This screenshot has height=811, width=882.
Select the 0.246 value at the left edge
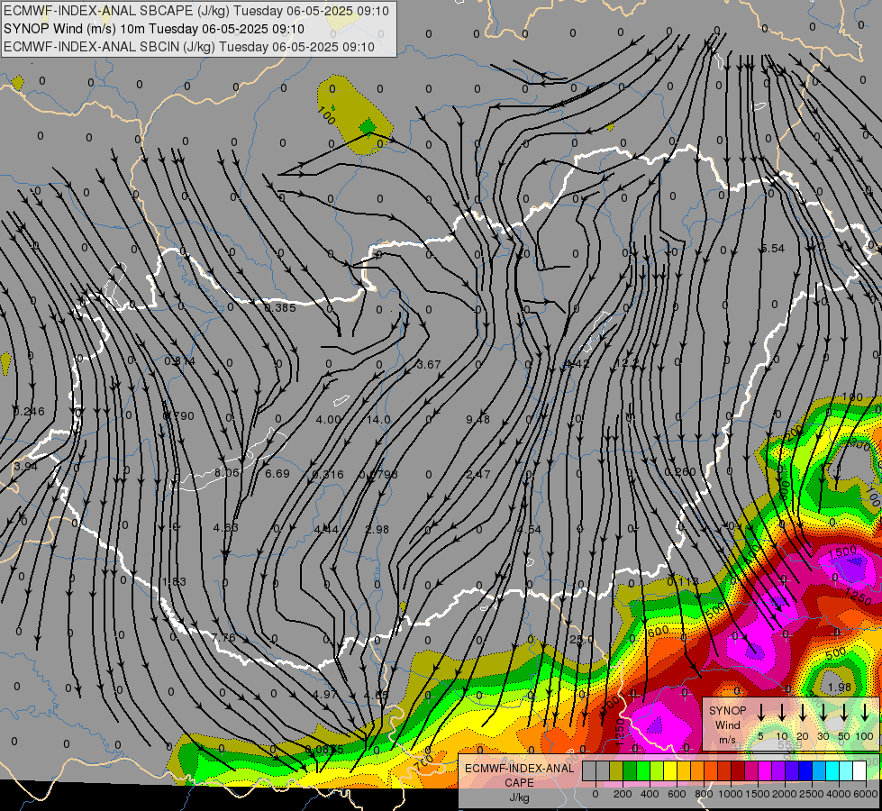pos(29,412)
